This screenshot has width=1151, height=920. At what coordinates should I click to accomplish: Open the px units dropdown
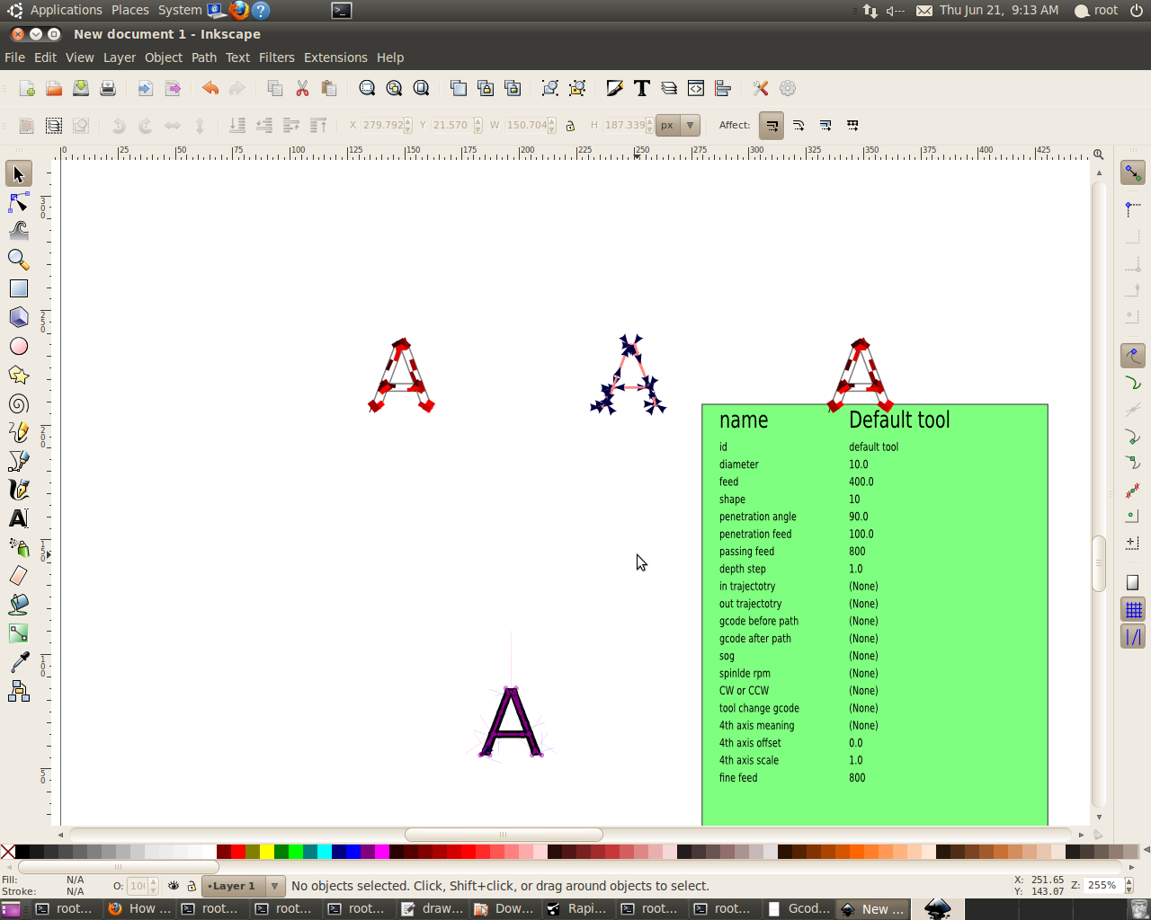[678, 126]
